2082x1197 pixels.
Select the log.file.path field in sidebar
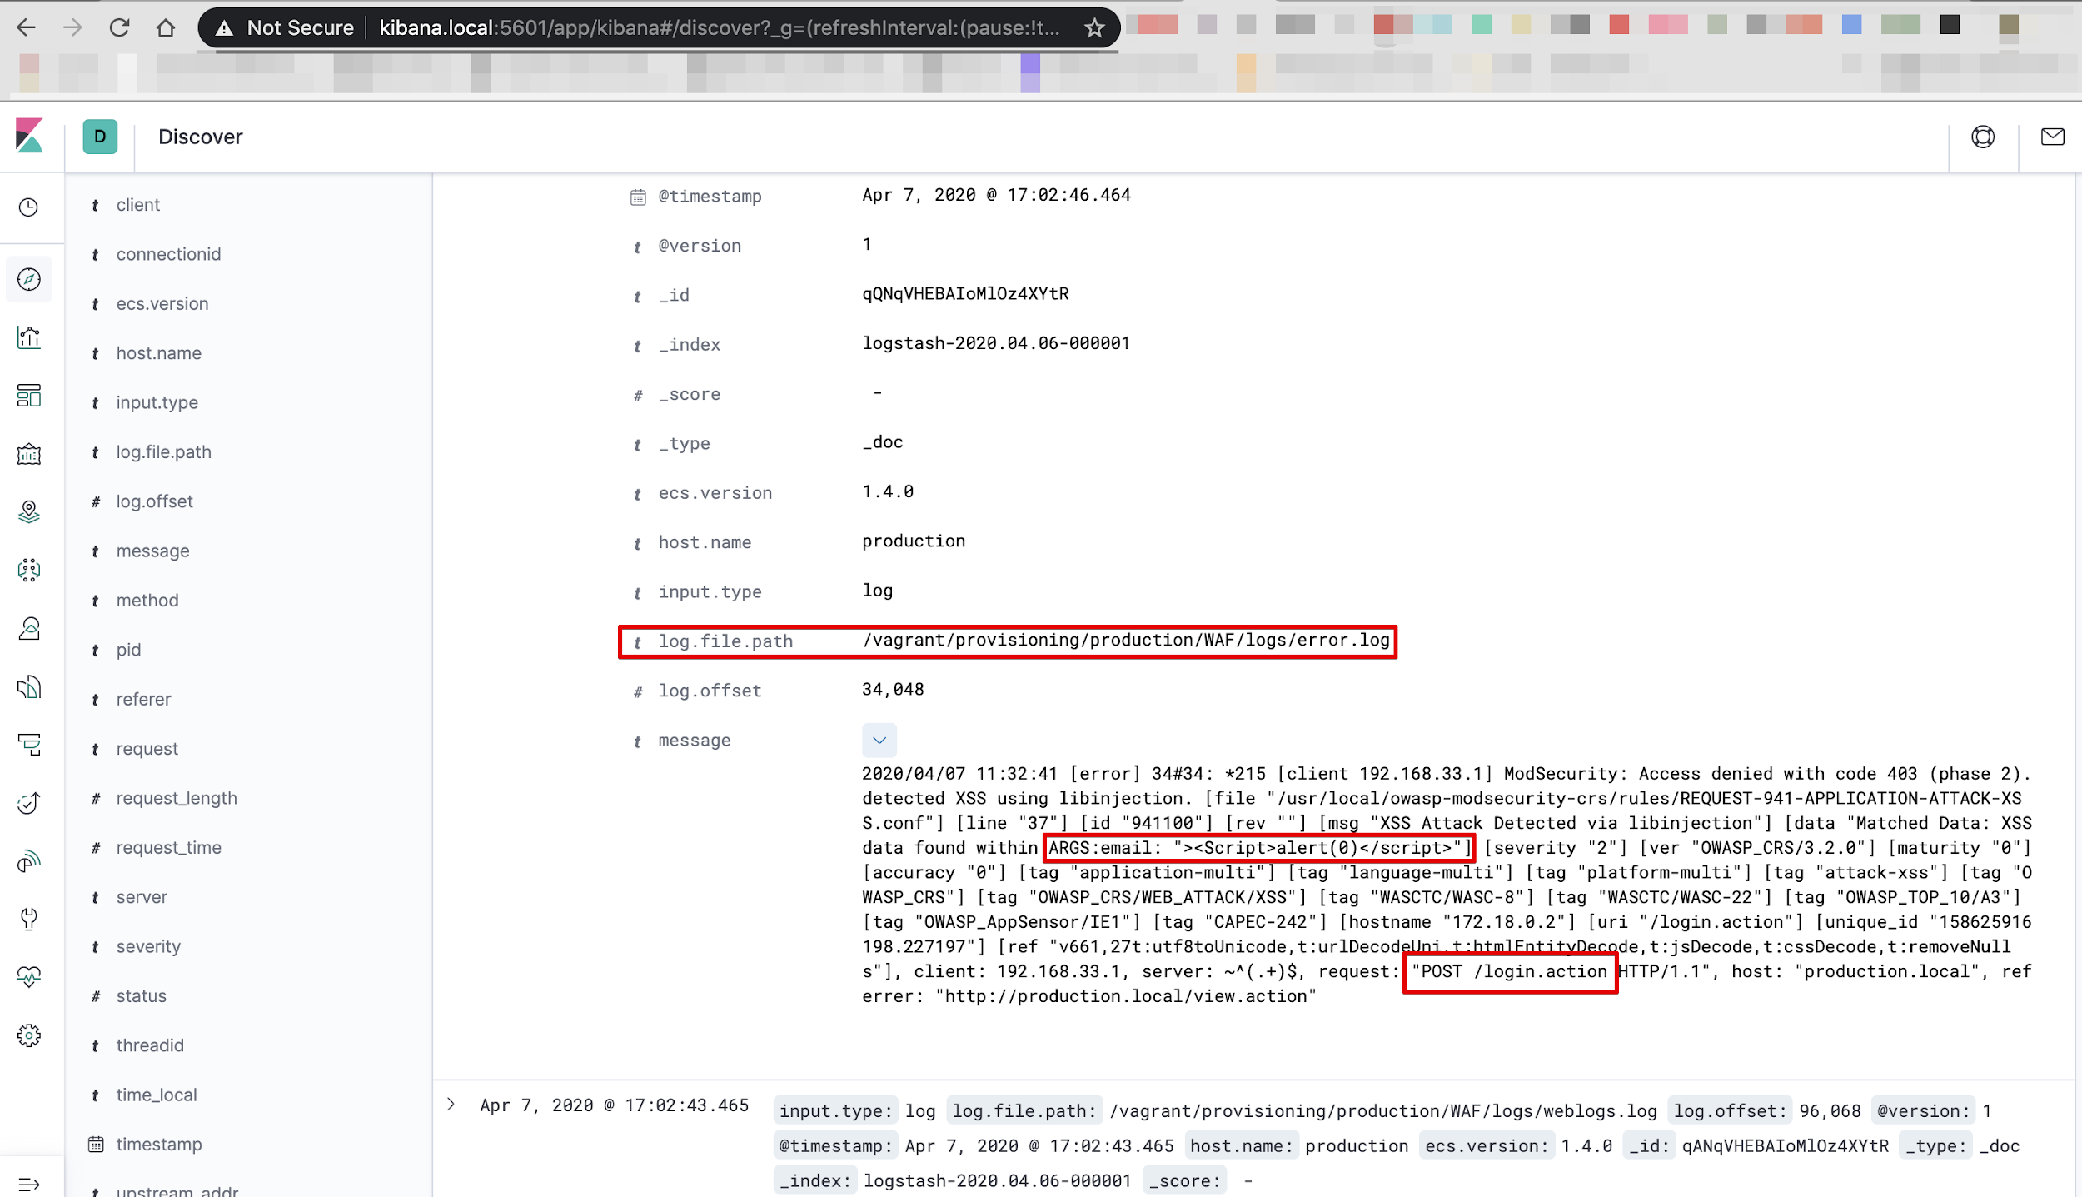[163, 451]
